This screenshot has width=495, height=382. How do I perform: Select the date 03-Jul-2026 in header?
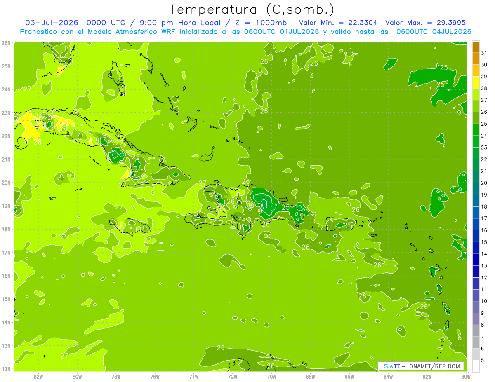[52, 22]
